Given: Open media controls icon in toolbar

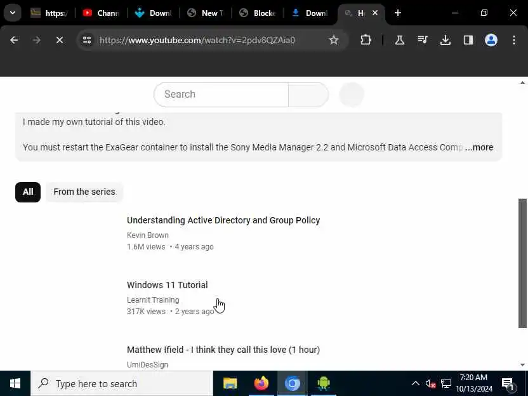Looking at the screenshot, I should pyautogui.click(x=423, y=41).
